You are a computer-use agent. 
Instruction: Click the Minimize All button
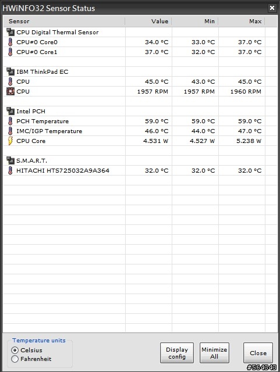[214, 353]
